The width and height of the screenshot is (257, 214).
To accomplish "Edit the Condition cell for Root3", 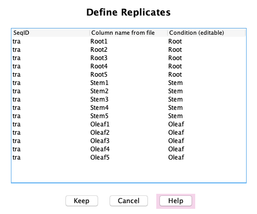I will click(207, 58).
